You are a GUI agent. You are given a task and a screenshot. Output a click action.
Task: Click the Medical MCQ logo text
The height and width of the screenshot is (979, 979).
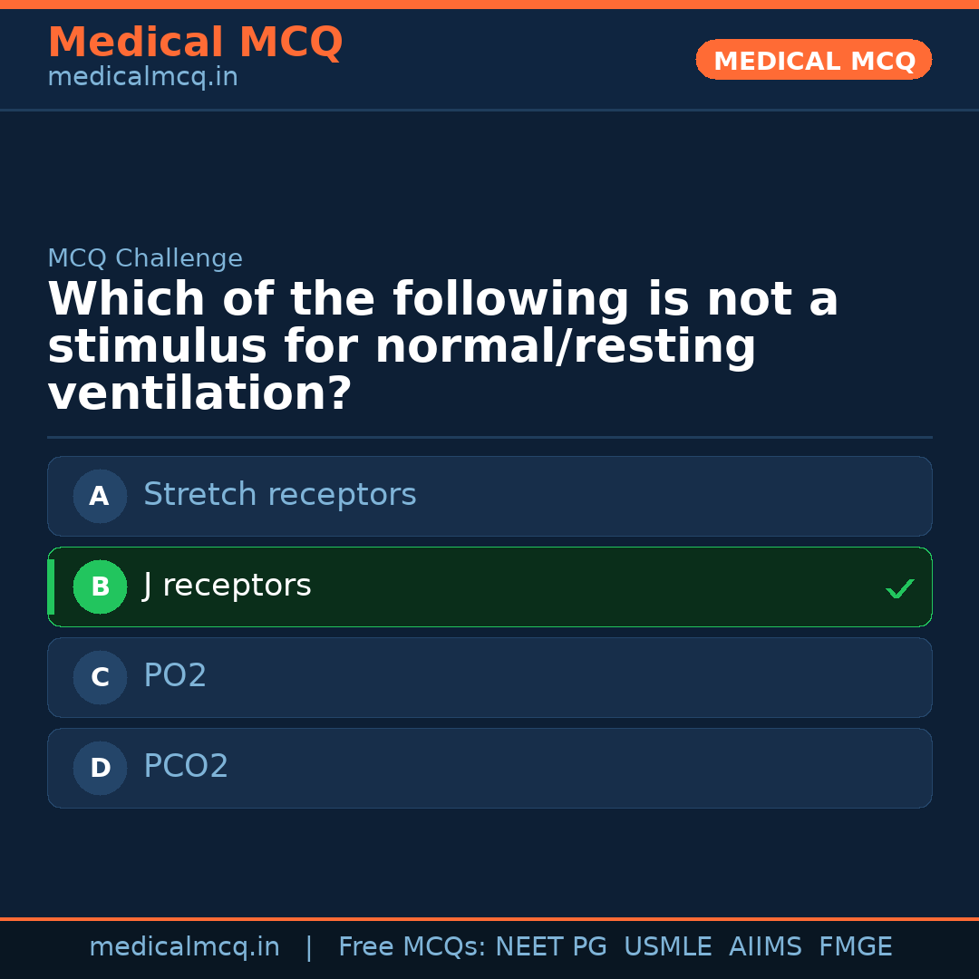[x=195, y=43]
